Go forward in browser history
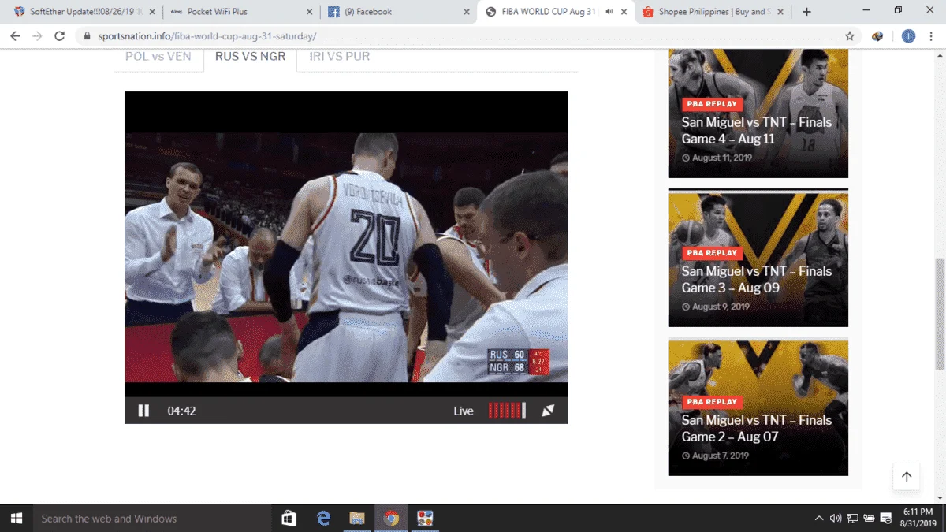 (x=37, y=36)
